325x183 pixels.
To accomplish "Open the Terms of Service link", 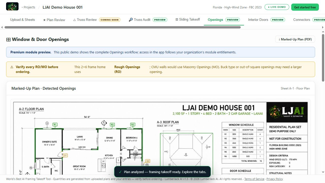I will point(254,179).
